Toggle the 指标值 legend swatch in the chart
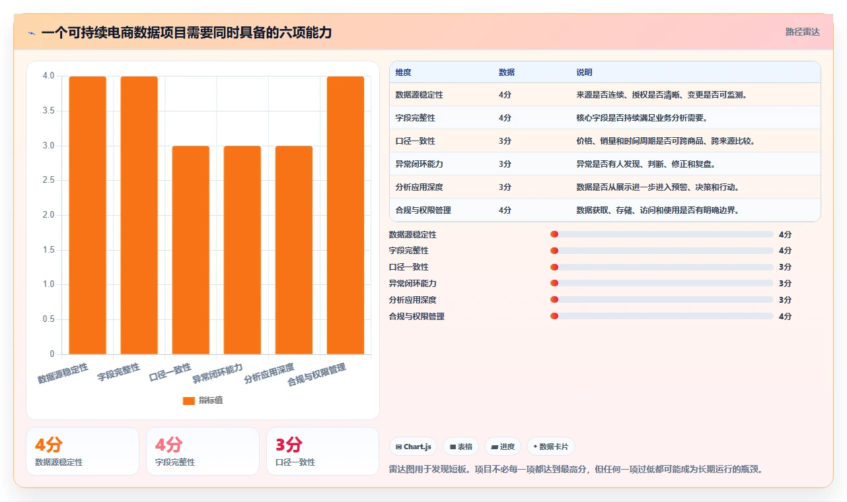 (189, 400)
